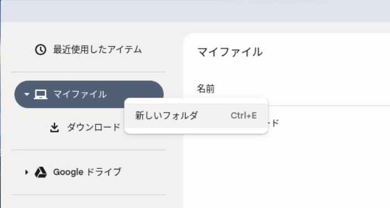This screenshot has height=208, width=390.
Task: Click the separator below 最近使用したアイテム
Action: coord(89,72)
